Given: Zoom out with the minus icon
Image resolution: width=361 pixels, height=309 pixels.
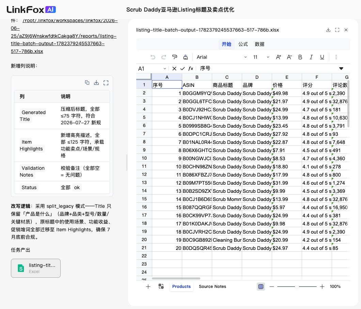Looking at the screenshot, I should [x=272, y=286].
